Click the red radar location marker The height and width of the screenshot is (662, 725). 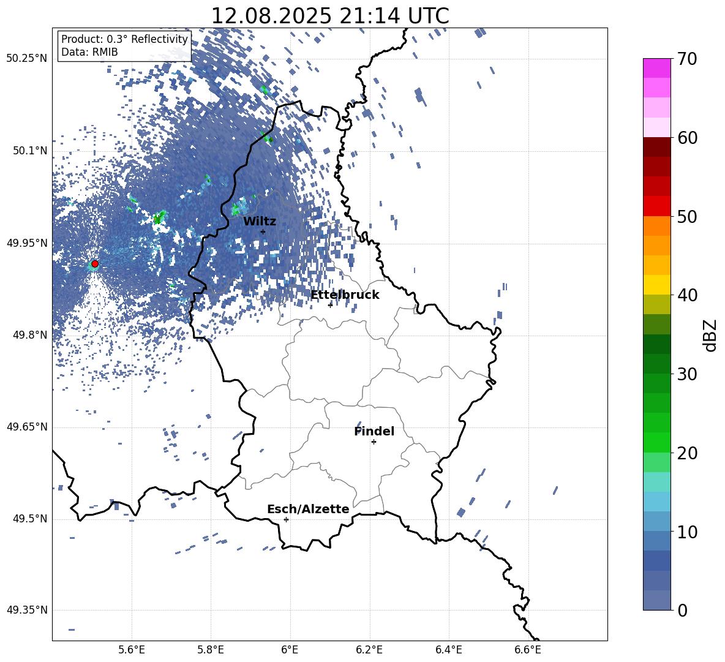pyautogui.click(x=95, y=264)
